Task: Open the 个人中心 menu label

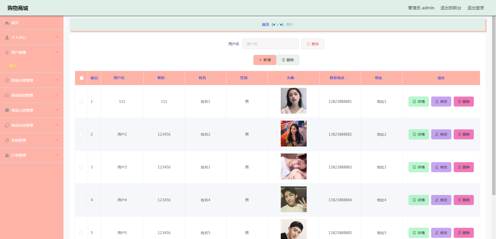Action: click(19, 38)
